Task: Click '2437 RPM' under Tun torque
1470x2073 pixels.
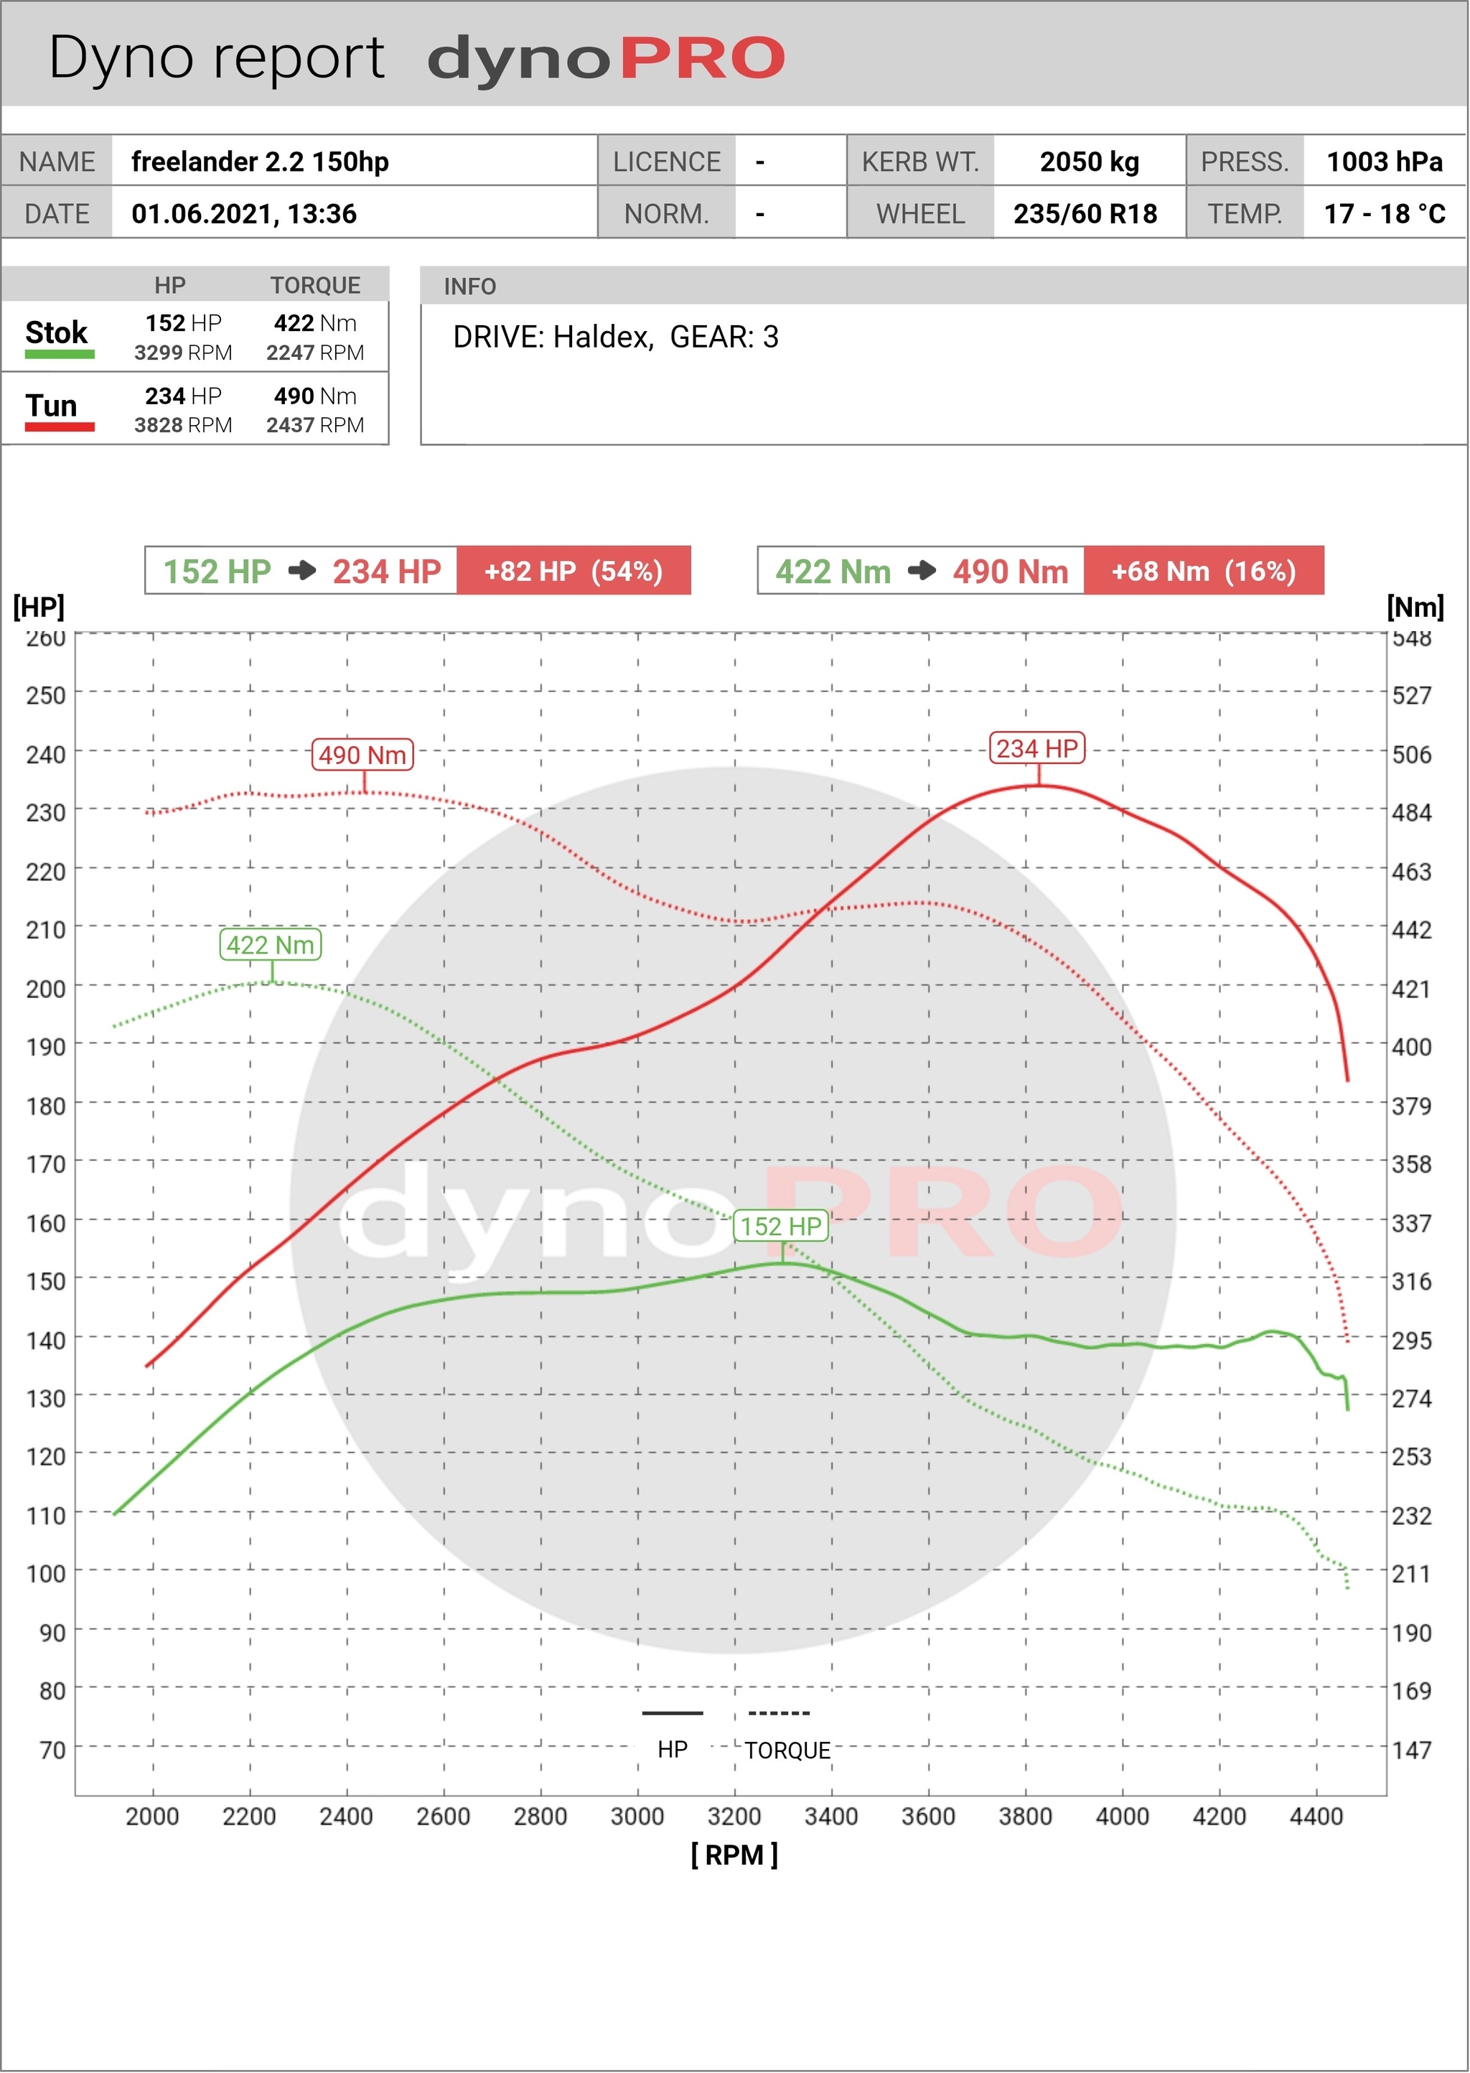Action: click(315, 426)
